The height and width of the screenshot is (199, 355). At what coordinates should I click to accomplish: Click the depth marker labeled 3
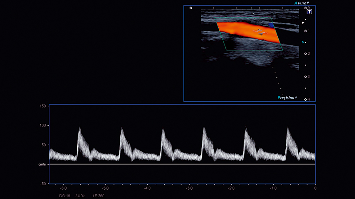click(x=306, y=77)
